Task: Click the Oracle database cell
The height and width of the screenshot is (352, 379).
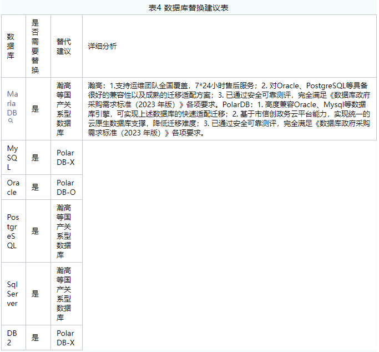Action: [13, 187]
